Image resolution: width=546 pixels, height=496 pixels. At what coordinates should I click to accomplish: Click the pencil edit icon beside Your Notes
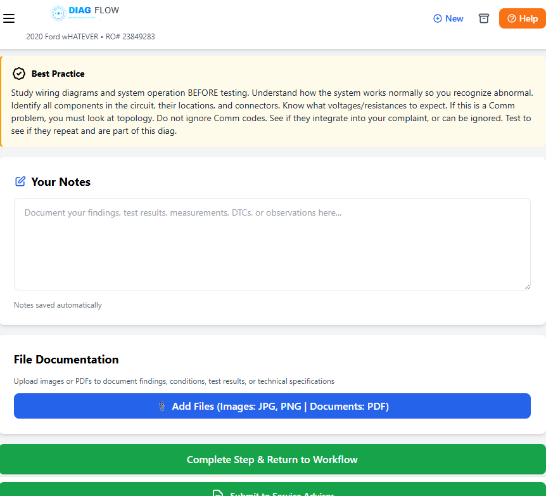[20, 181]
